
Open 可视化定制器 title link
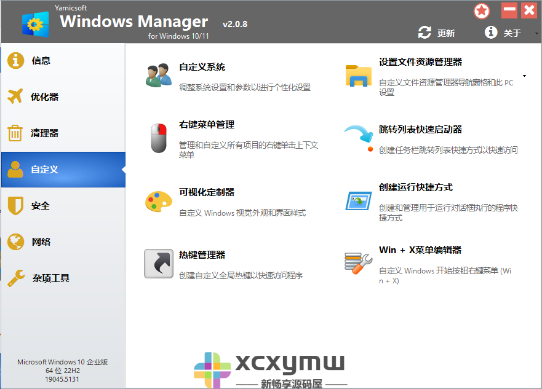(207, 192)
